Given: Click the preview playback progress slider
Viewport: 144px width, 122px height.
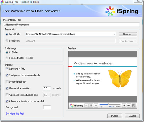Looking at the screenshot, I should pos(110,104).
